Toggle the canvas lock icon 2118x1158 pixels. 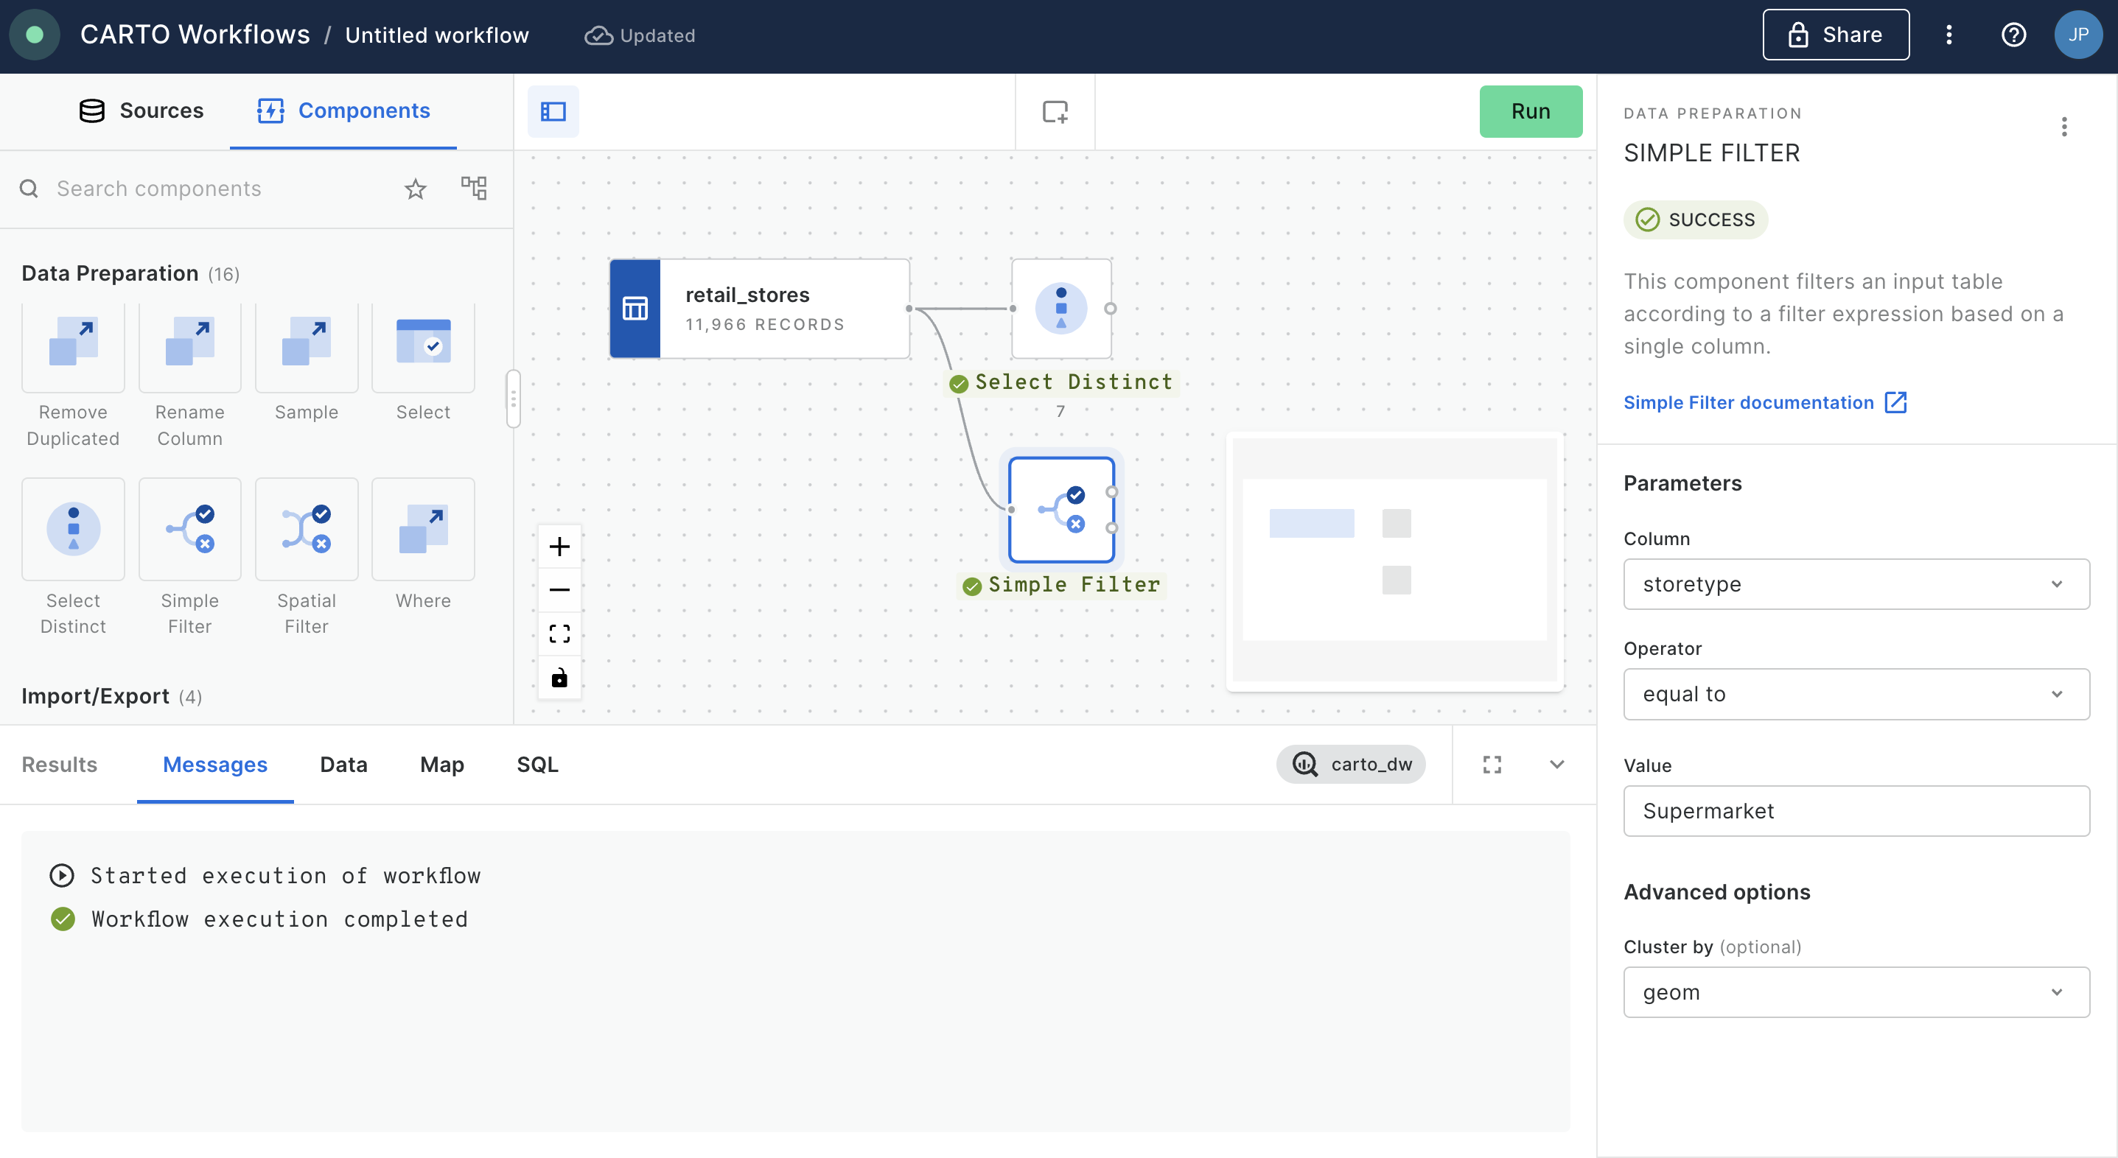click(559, 678)
